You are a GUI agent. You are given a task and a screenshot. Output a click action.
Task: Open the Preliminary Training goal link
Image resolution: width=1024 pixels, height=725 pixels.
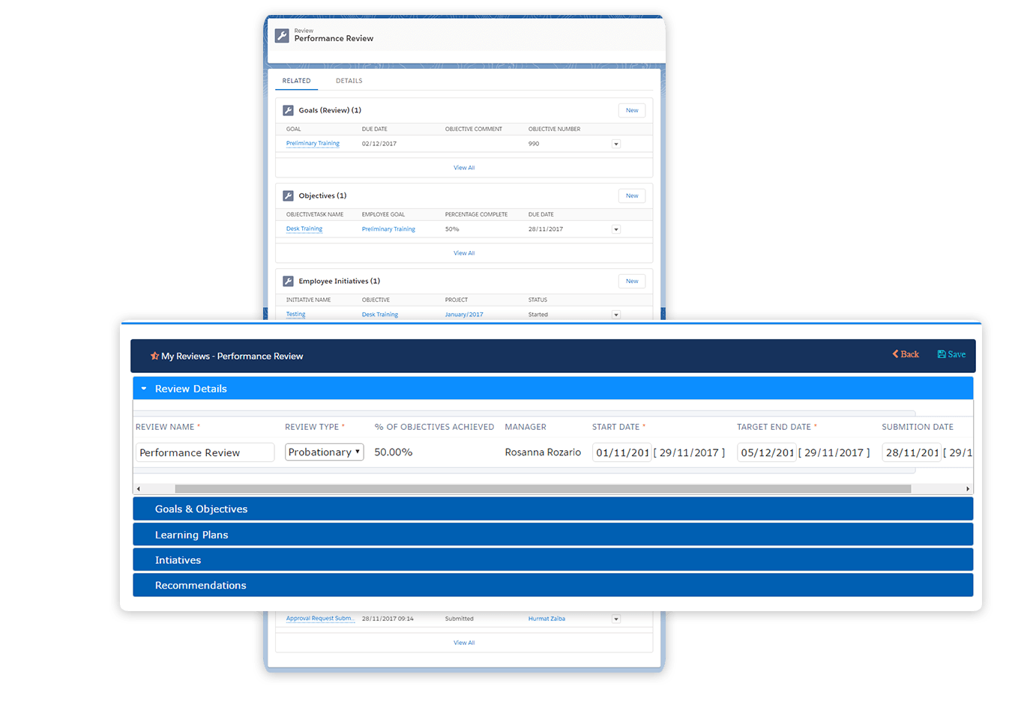[x=313, y=144]
